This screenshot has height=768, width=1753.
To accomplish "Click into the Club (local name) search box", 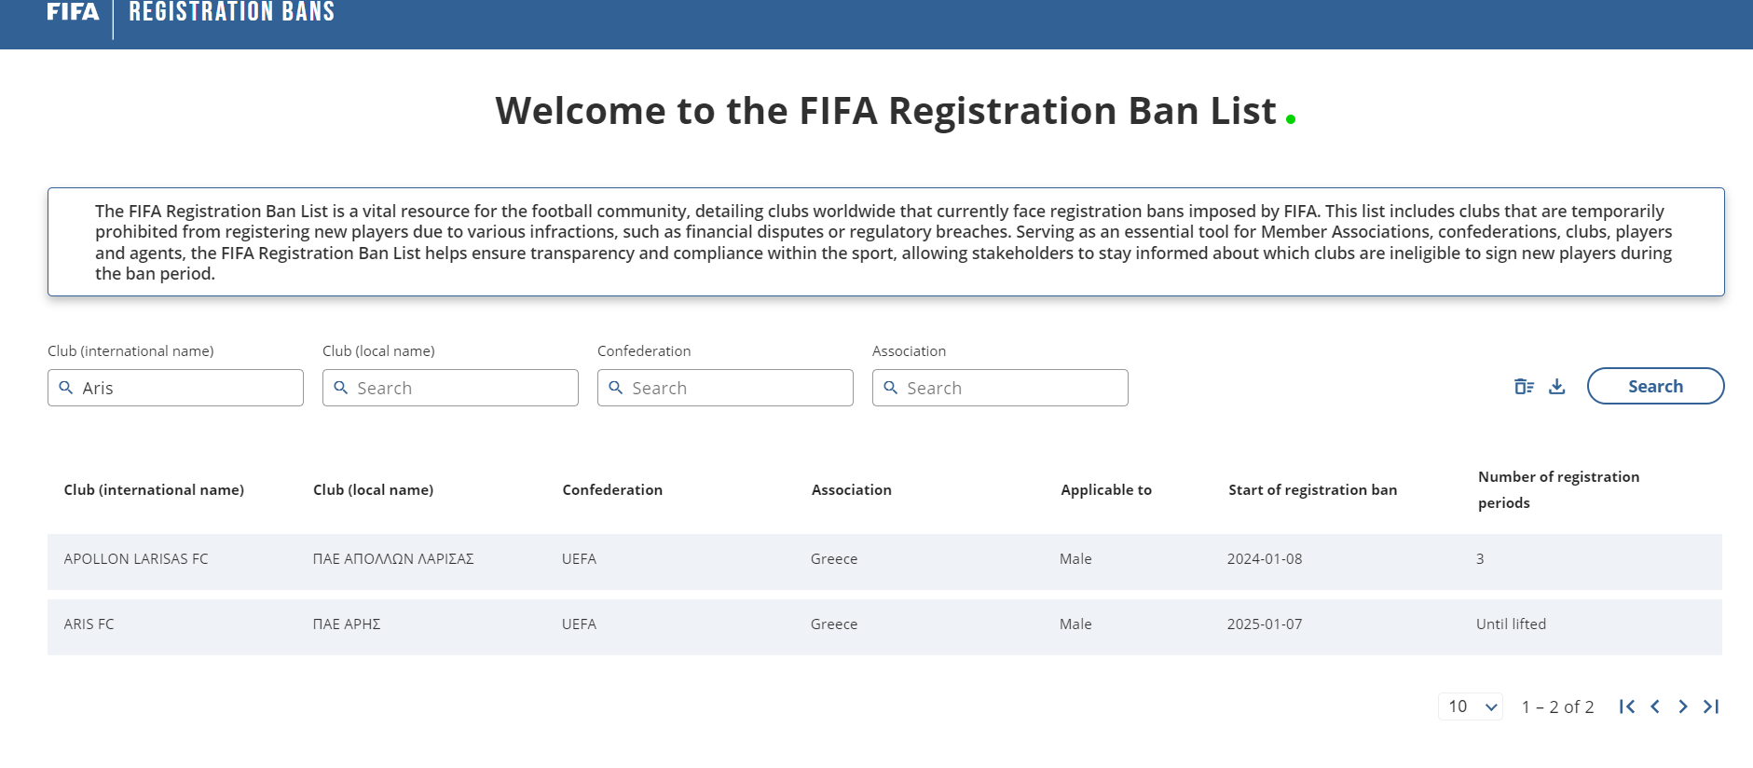I will pyautogui.click(x=461, y=388).
